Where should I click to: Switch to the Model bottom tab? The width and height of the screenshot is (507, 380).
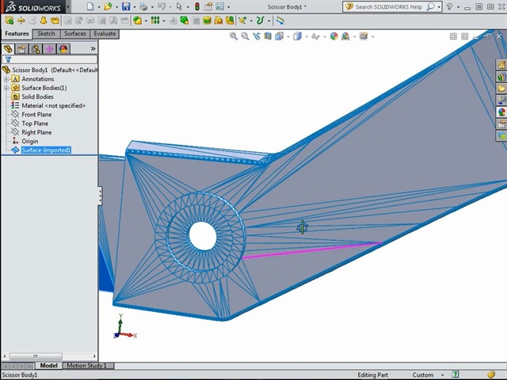pyautogui.click(x=49, y=366)
